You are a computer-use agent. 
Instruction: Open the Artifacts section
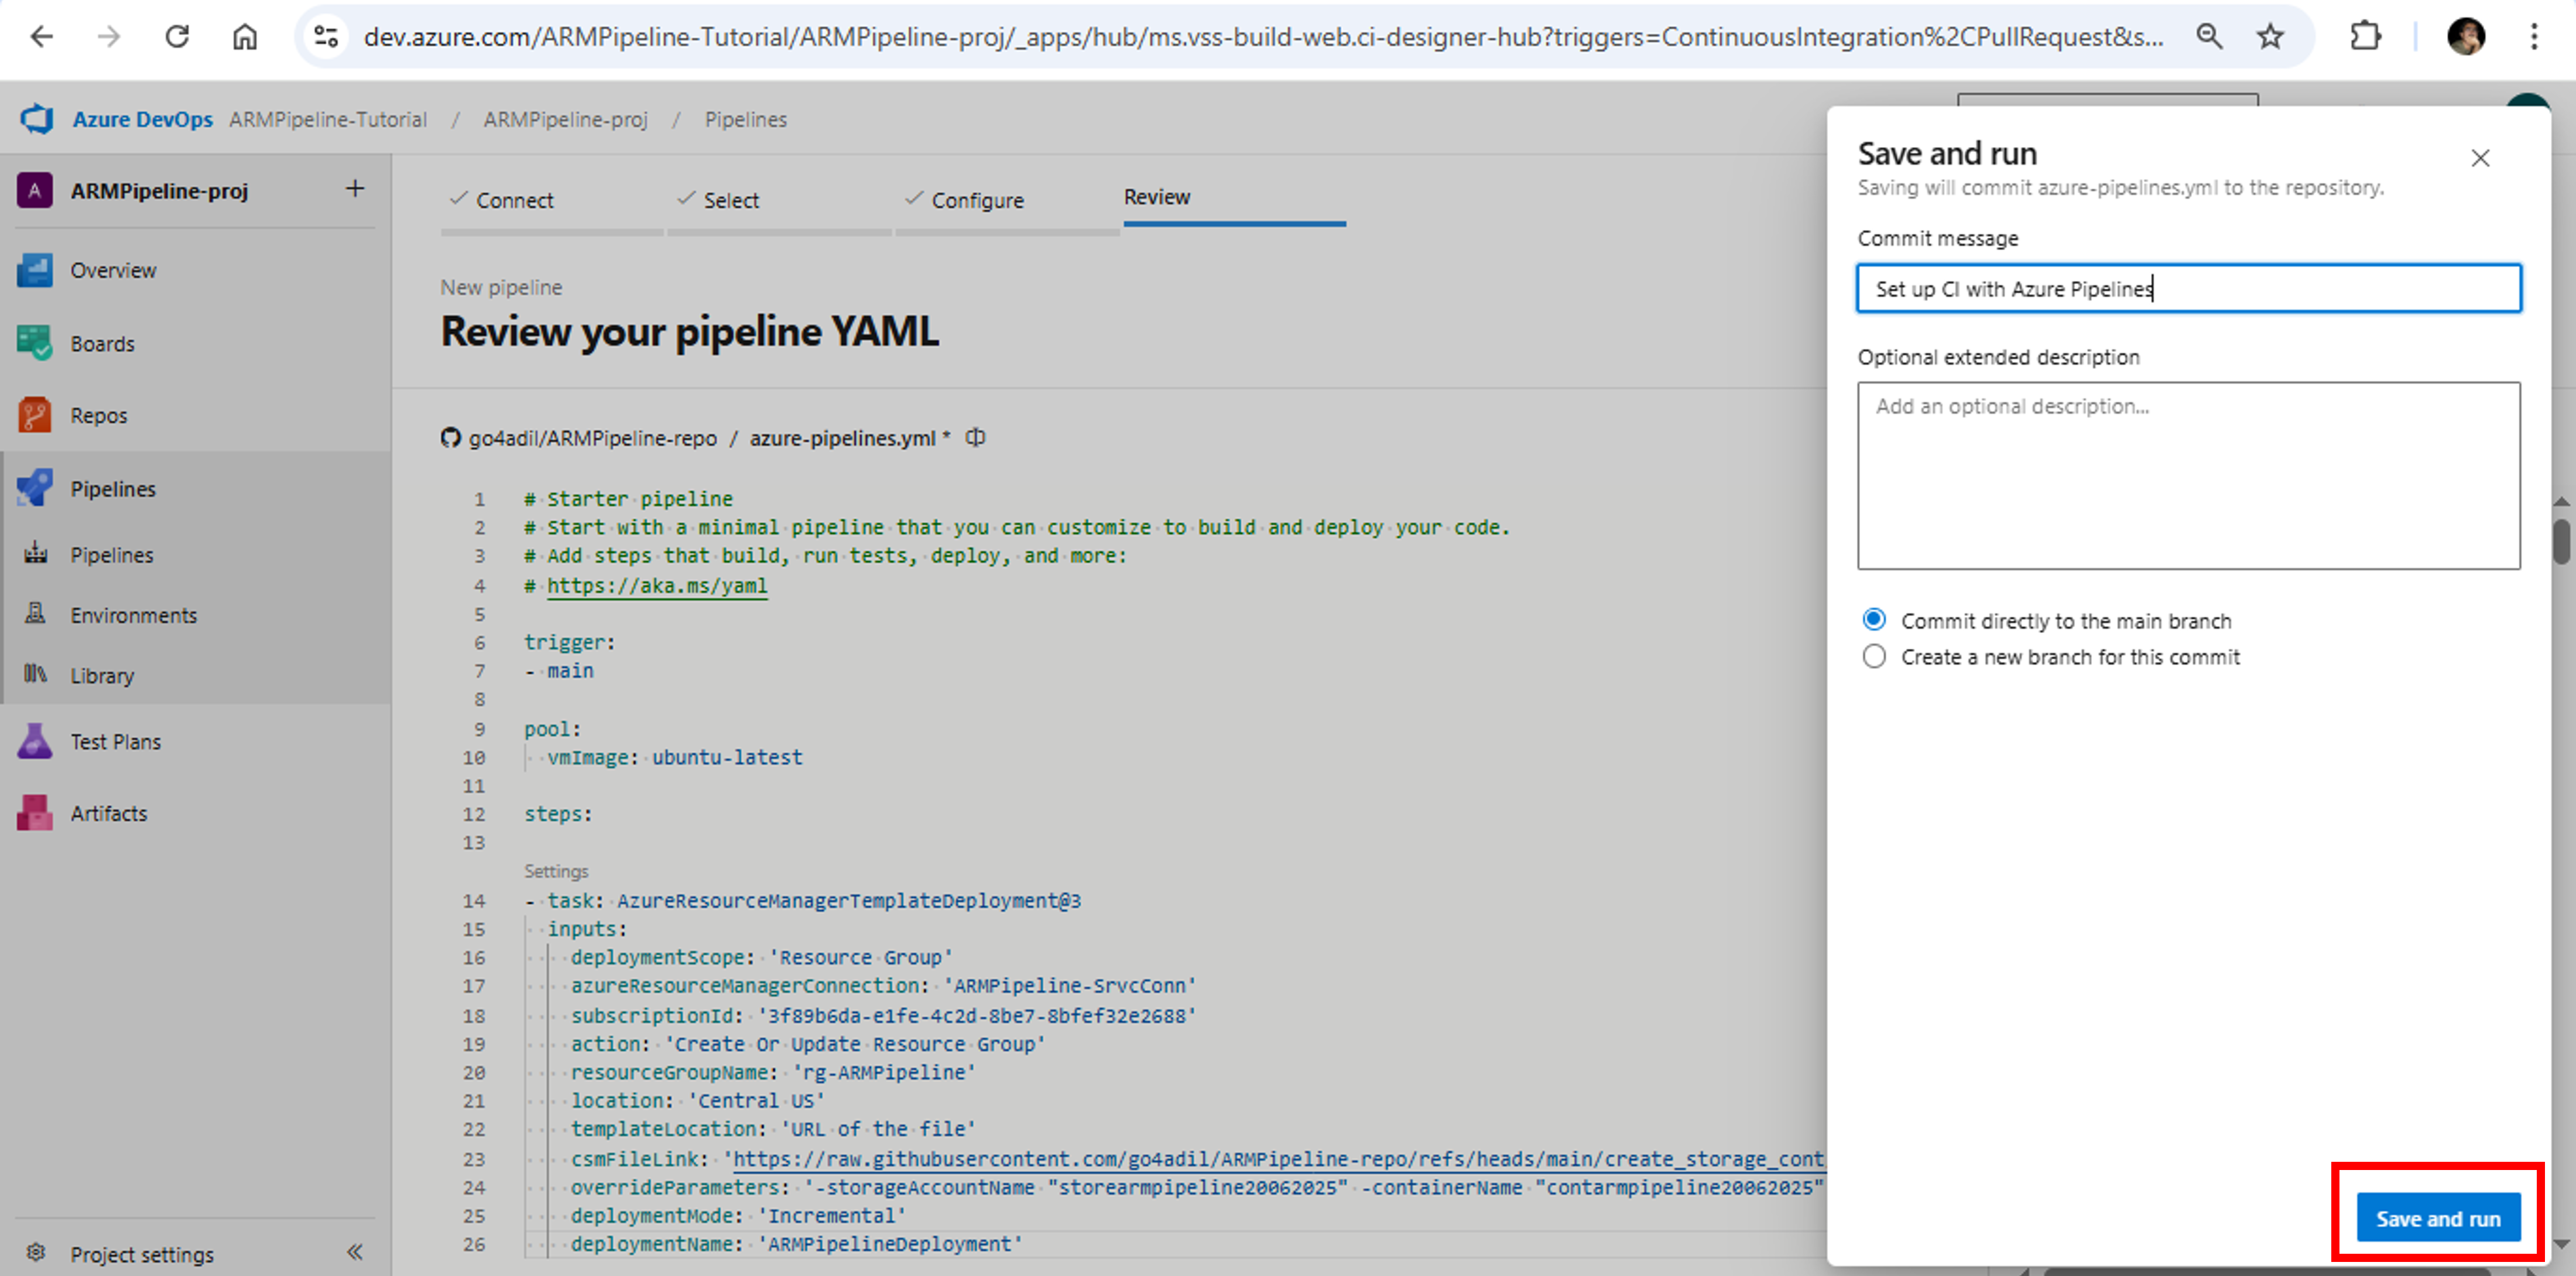point(109,813)
